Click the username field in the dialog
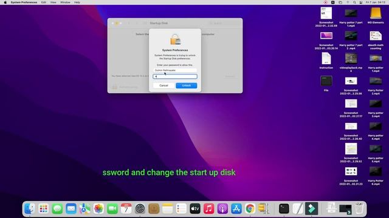Image resolution: width=389 pixels, height=218 pixels. pyautogui.click(x=175, y=70)
